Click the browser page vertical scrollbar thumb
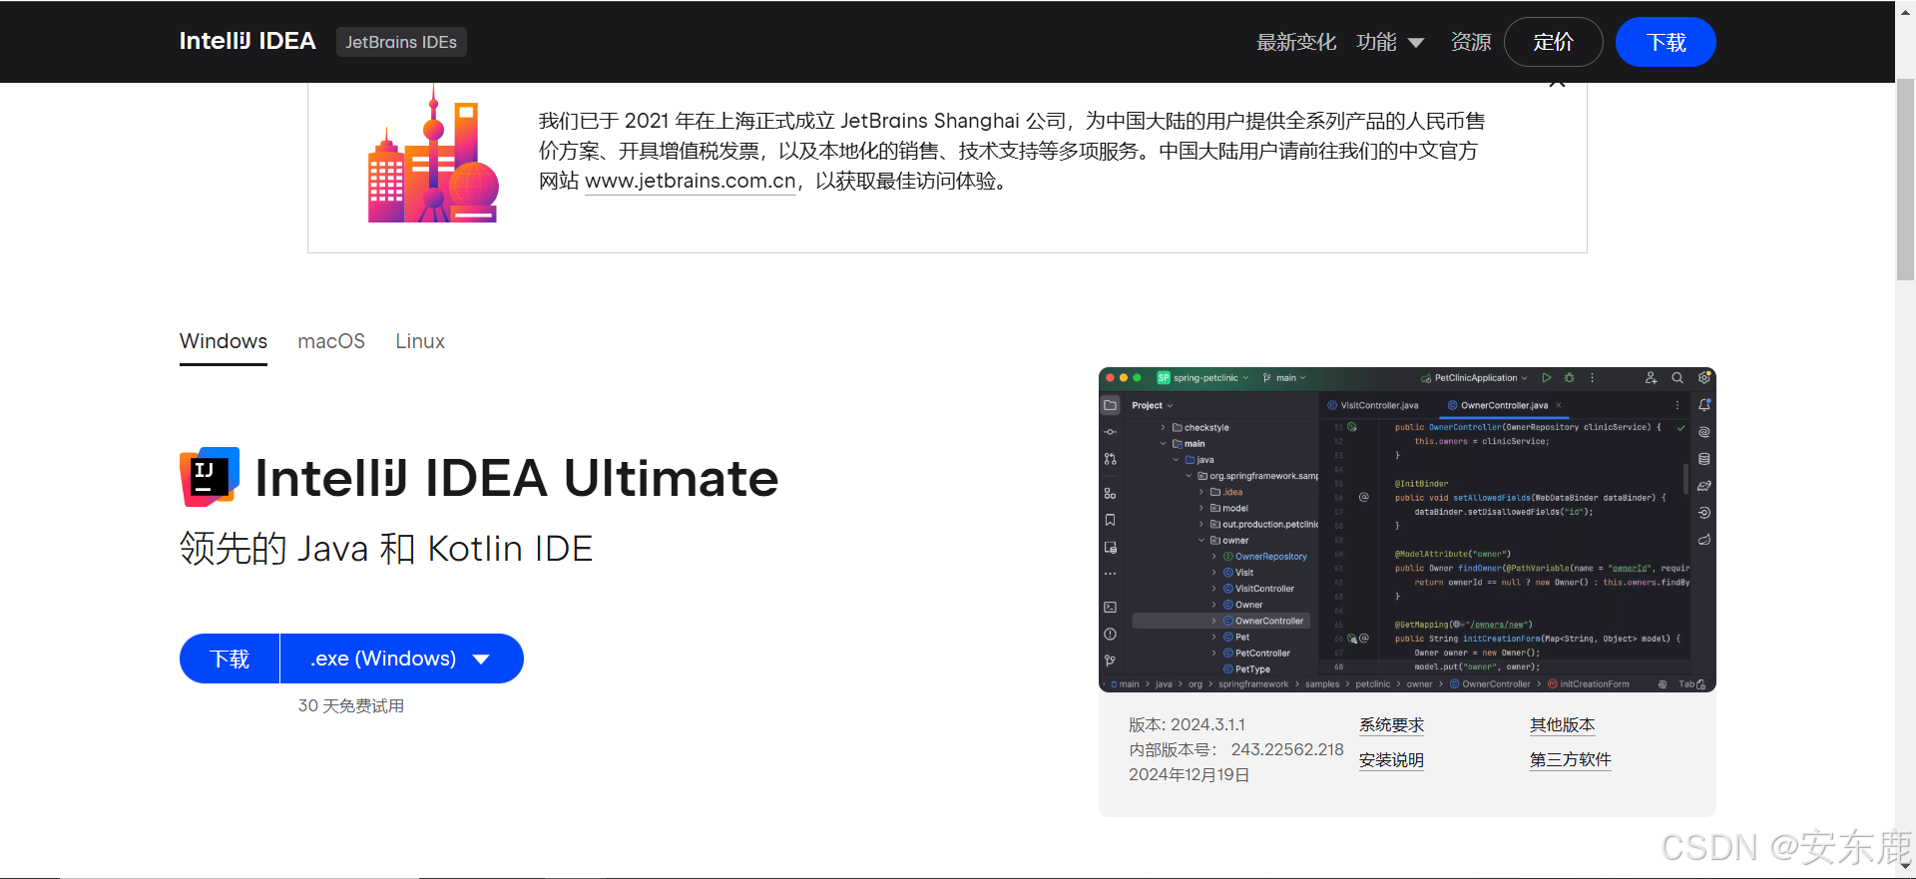Image resolution: width=1916 pixels, height=879 pixels. pos(1905,180)
